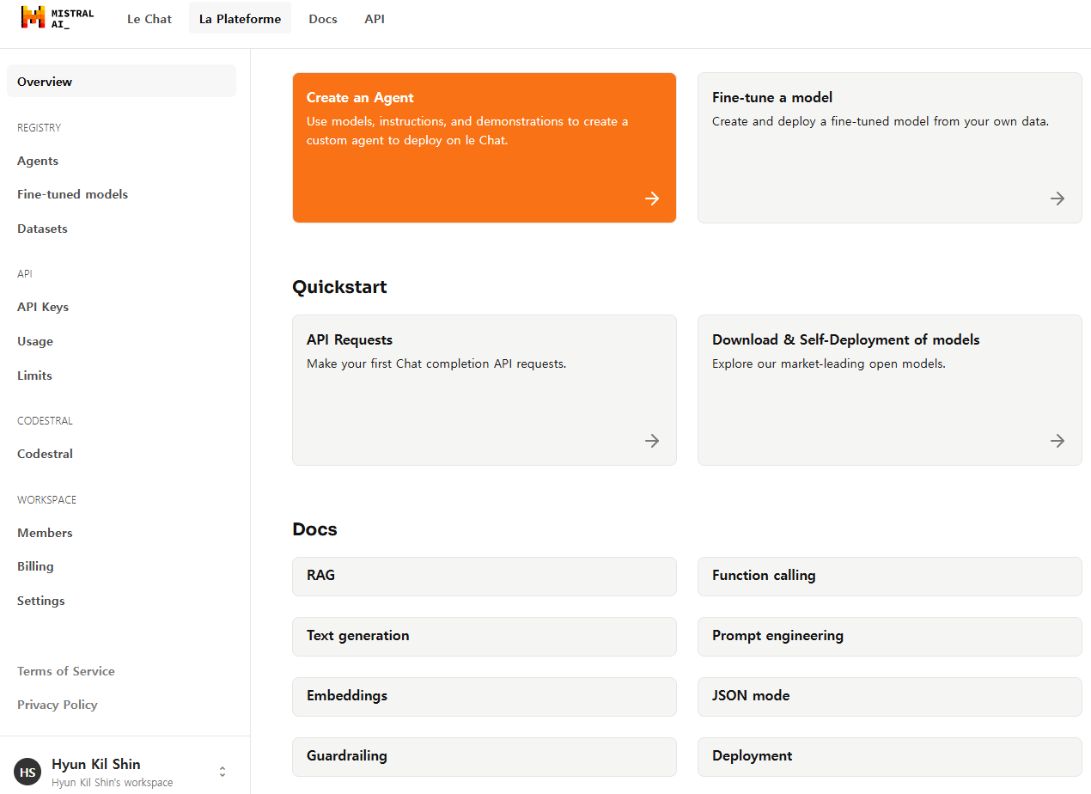Open Datasets in the sidebar

point(42,229)
